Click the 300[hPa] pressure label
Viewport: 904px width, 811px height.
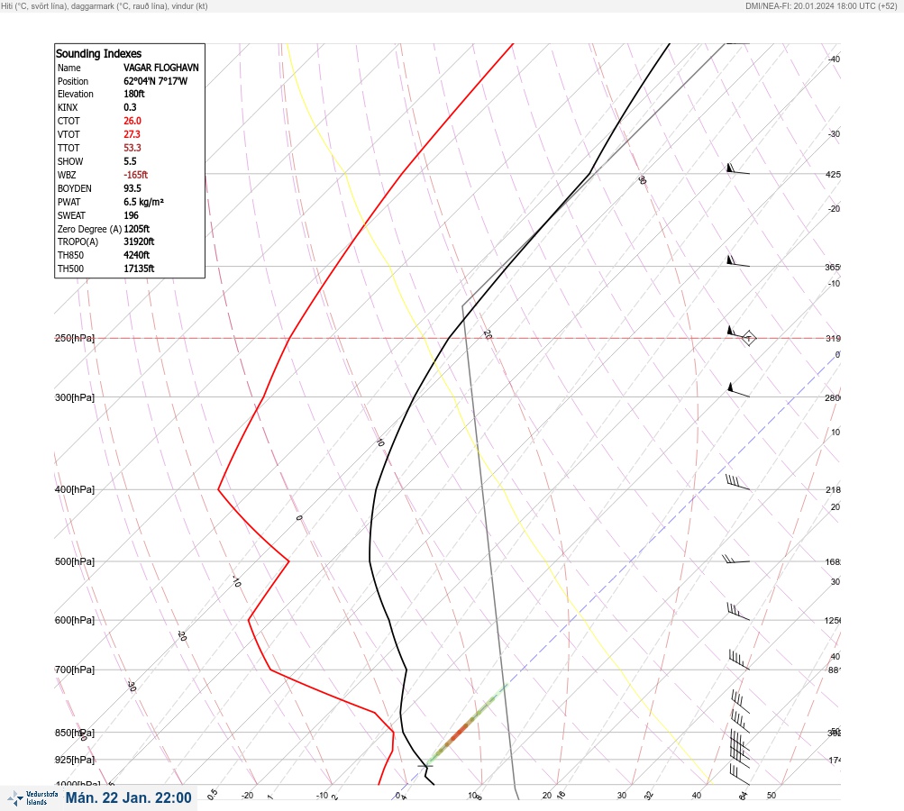75,397
